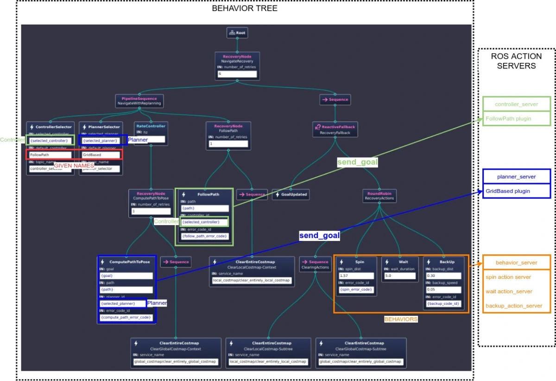Click the lightning icon on PlannerSelector node
The height and width of the screenshot is (381, 556).
coord(84,127)
